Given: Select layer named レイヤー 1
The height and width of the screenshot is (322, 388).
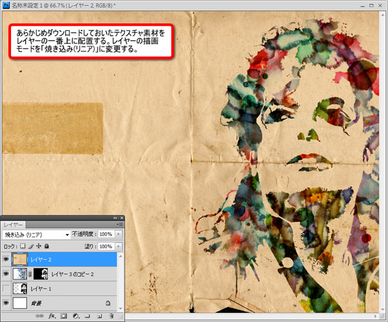Looking at the screenshot, I should pos(41,289).
